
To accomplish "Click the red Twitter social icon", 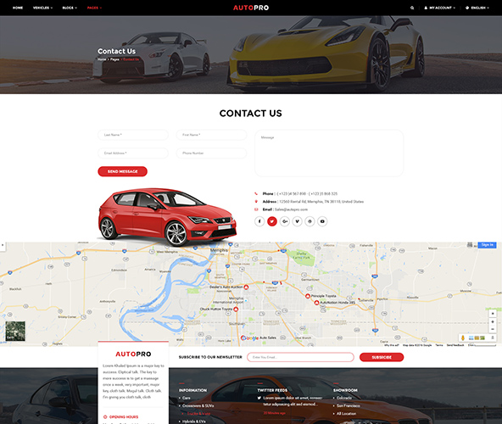I will 272,221.
